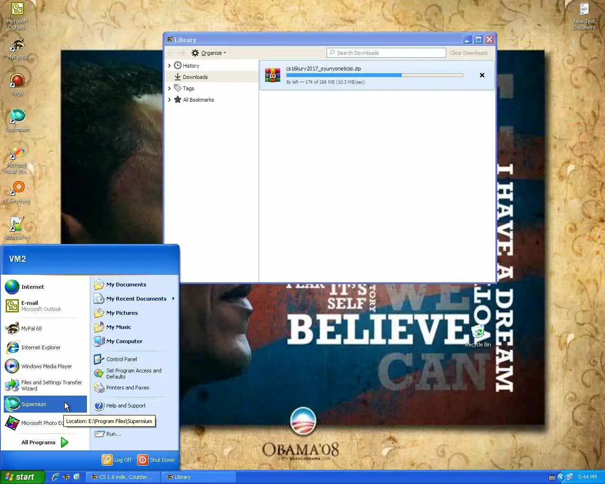Screen dimensions: 605x484
Task: Open My Music from Start menu
Action: click(x=134, y=327)
